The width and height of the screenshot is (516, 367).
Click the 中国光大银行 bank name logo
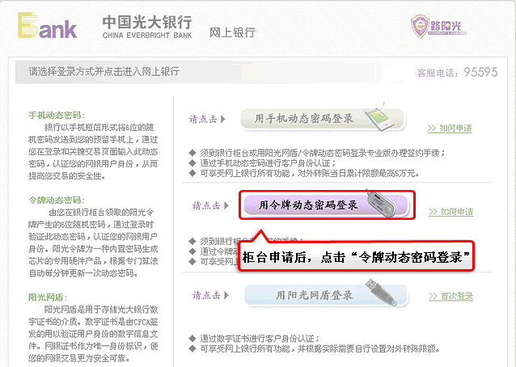[x=147, y=27]
